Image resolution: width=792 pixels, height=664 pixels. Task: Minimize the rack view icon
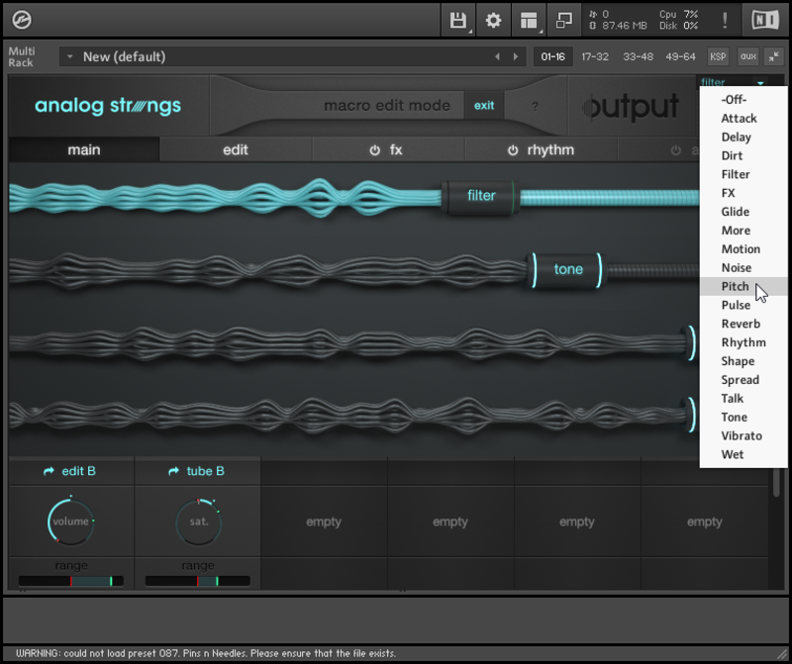tap(773, 56)
